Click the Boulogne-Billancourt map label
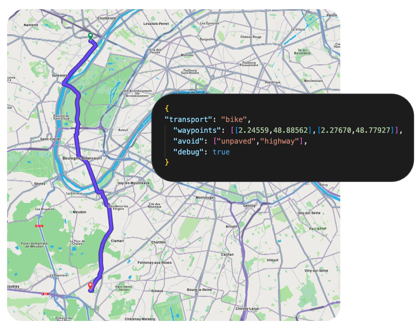 pyautogui.click(x=82, y=159)
